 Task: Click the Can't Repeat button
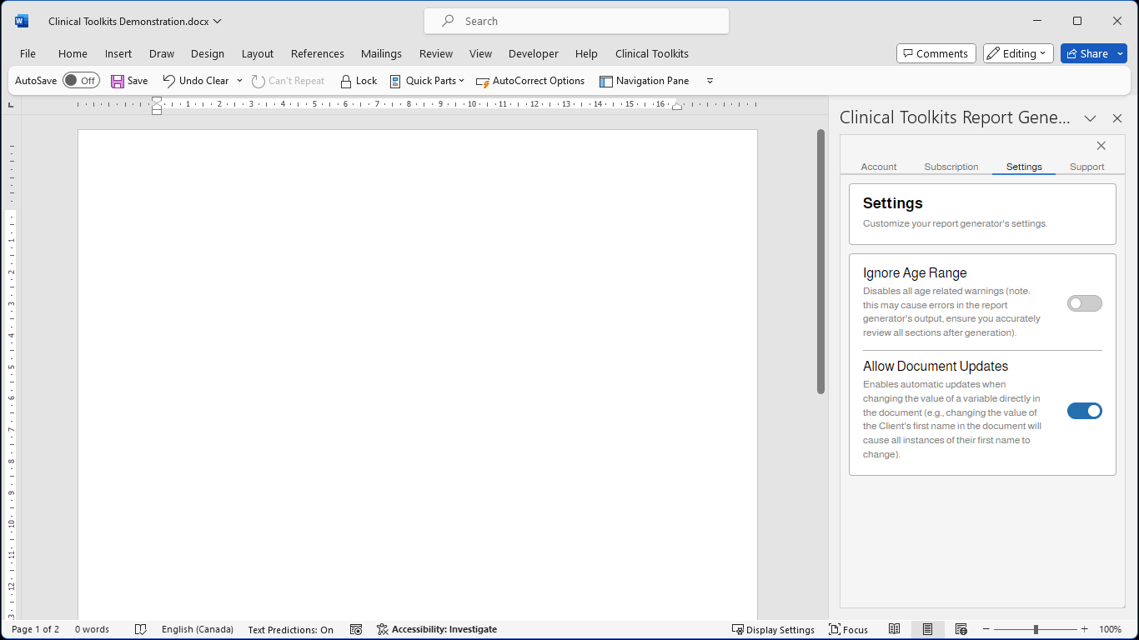click(x=289, y=81)
